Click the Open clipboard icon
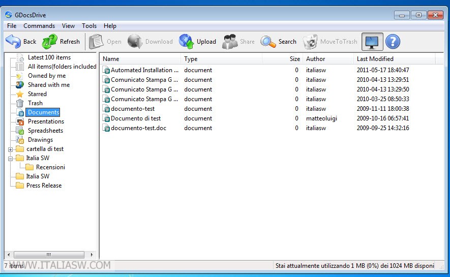This screenshot has height=277, width=450. click(96, 42)
